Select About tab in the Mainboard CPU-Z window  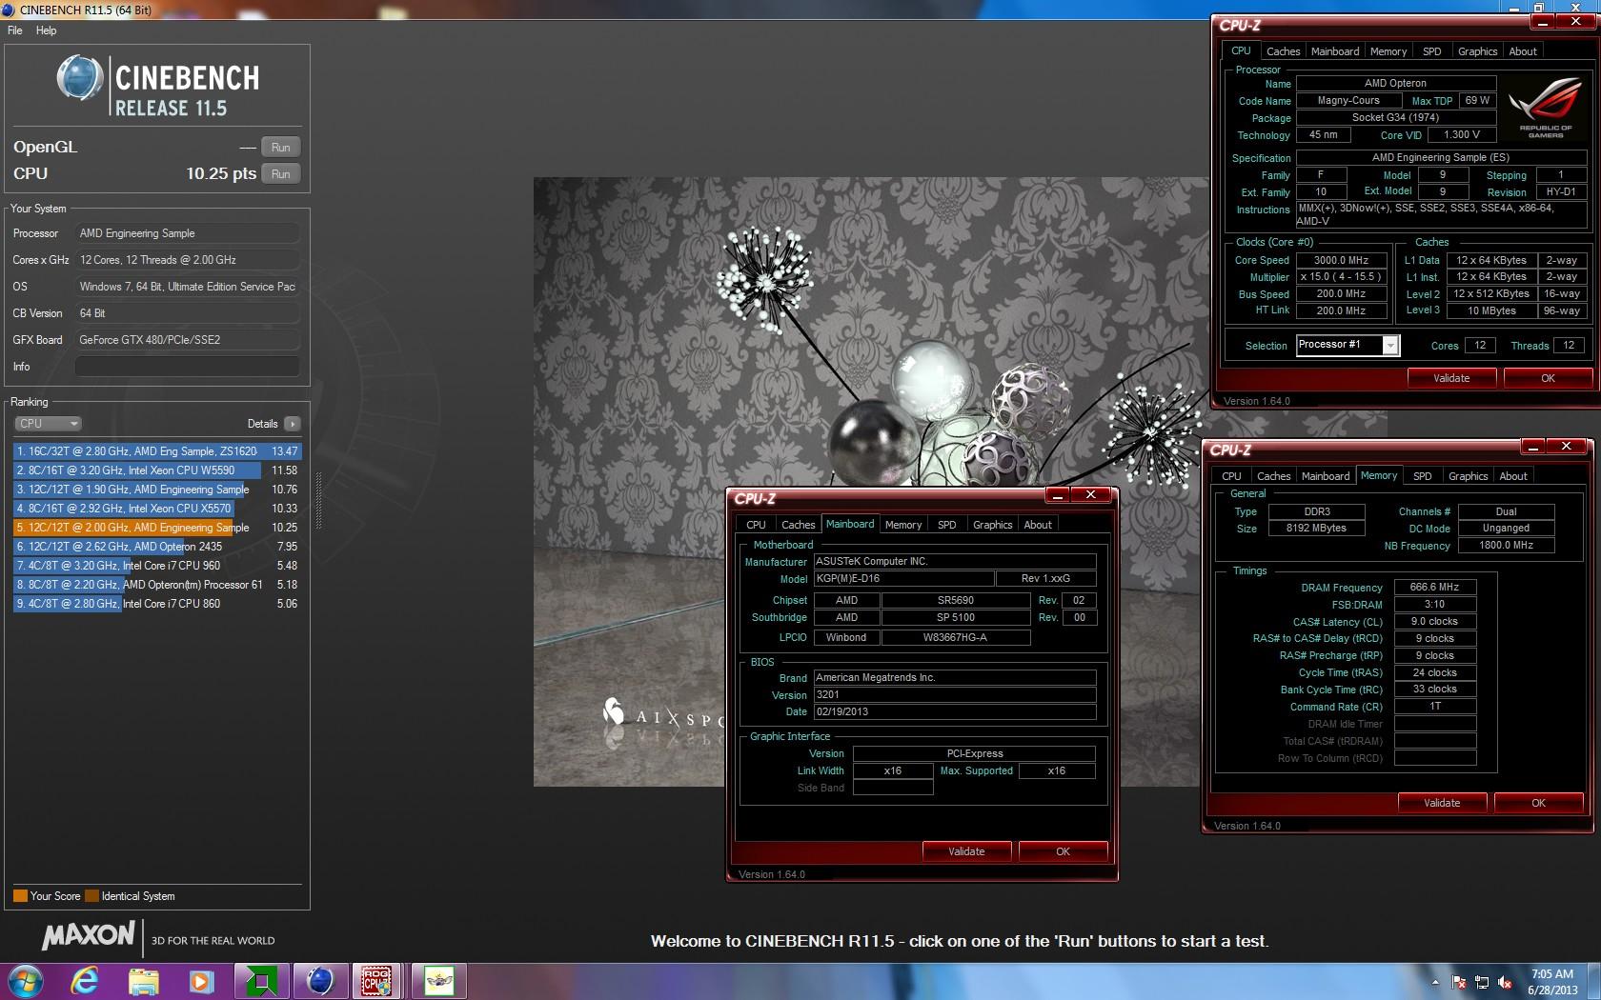coord(1037,525)
